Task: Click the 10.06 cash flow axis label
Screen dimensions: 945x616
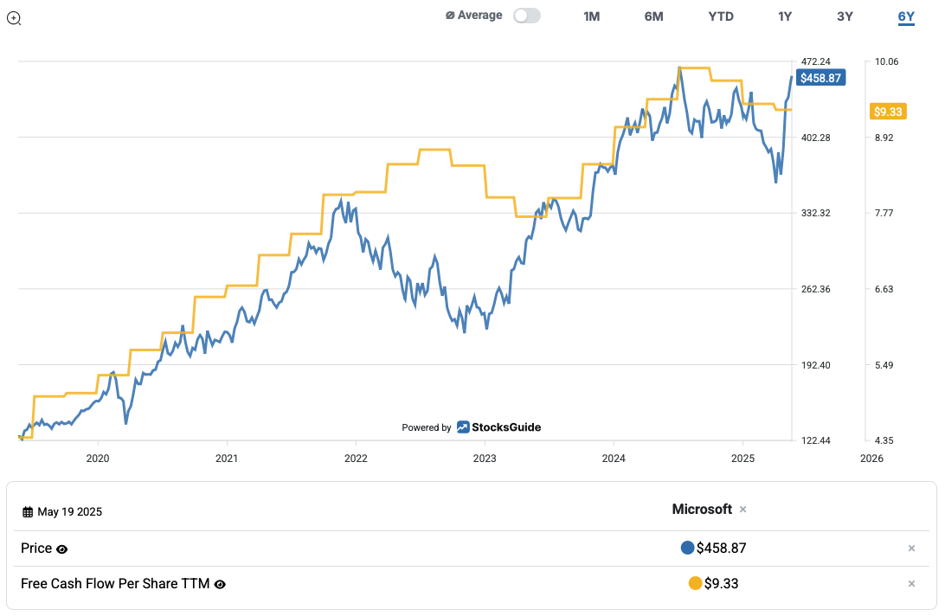Action: click(886, 61)
